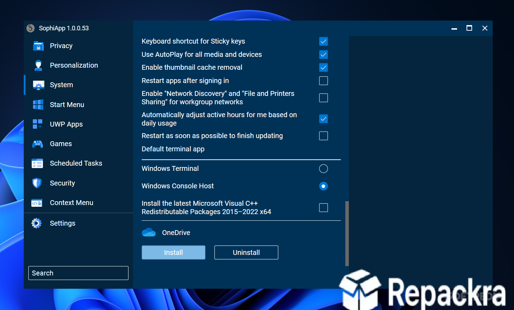Toggle Use AutoPlay for all media checkbox
Image resolution: width=514 pixels, height=310 pixels.
pyautogui.click(x=324, y=55)
